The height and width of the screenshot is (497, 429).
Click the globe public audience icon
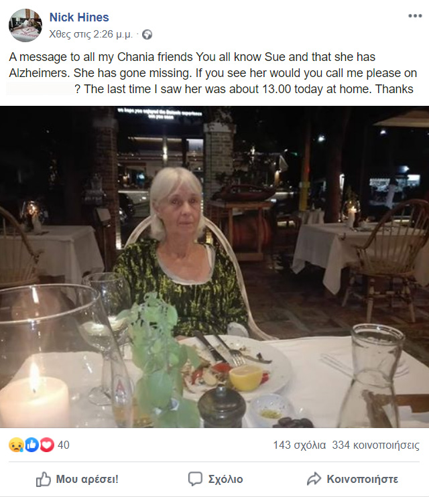pos(147,33)
